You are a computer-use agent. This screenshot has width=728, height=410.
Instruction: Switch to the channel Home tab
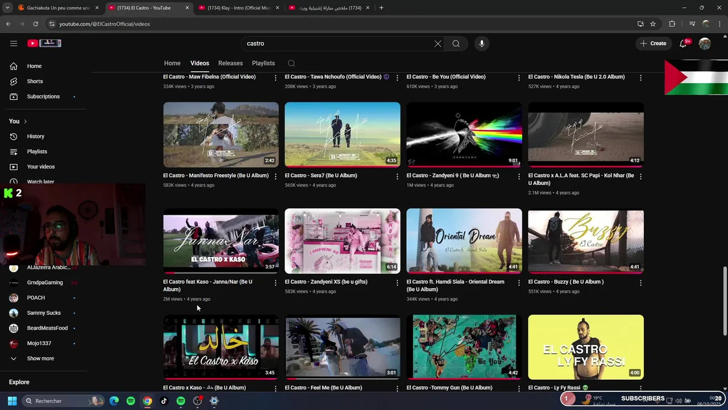tap(172, 63)
